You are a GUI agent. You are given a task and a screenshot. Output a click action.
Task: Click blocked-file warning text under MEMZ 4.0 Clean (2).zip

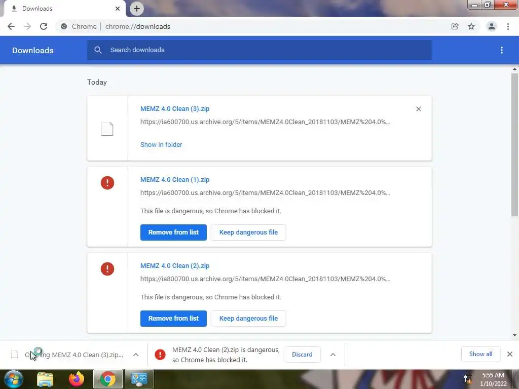click(x=211, y=297)
